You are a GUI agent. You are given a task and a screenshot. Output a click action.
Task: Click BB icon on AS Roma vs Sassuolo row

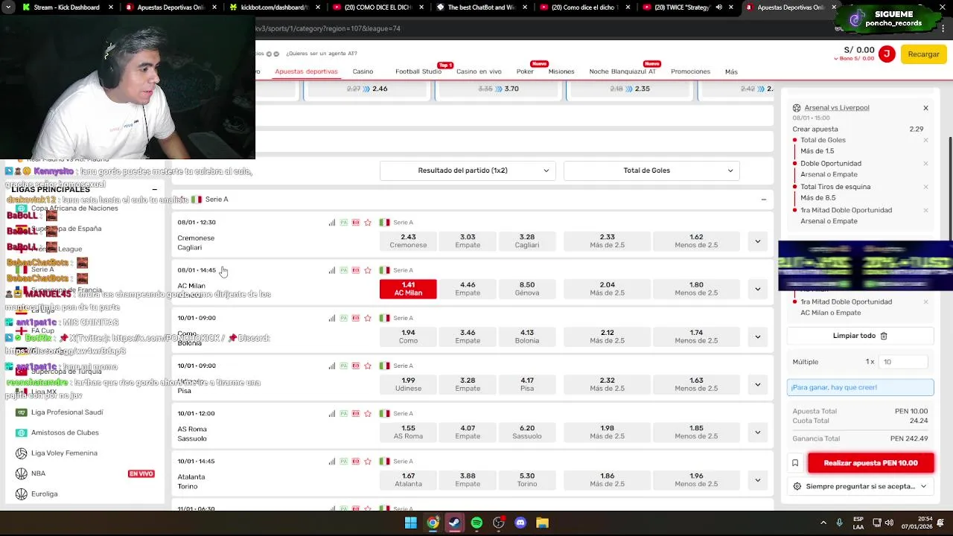click(x=356, y=413)
